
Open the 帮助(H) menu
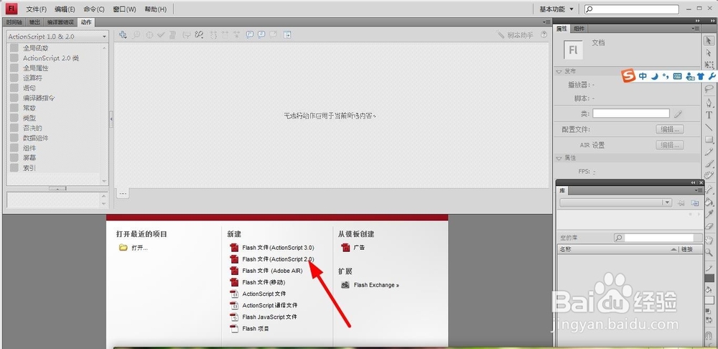point(155,9)
